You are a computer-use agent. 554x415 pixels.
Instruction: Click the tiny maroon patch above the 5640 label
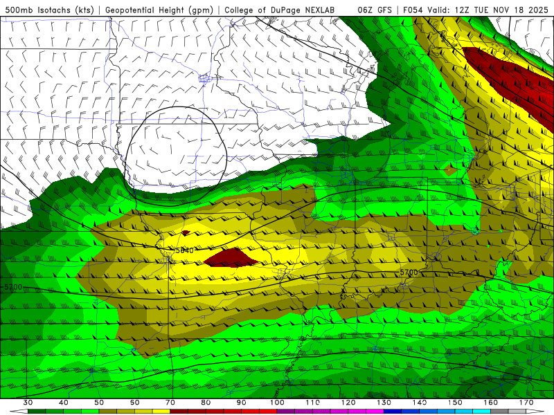point(186,232)
